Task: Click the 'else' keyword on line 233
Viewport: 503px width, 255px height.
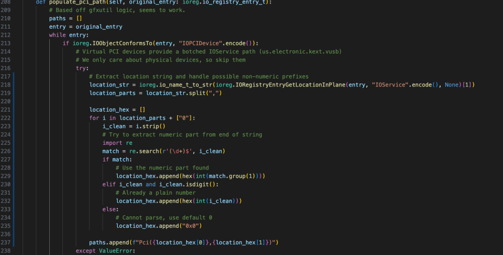Action: coord(109,209)
